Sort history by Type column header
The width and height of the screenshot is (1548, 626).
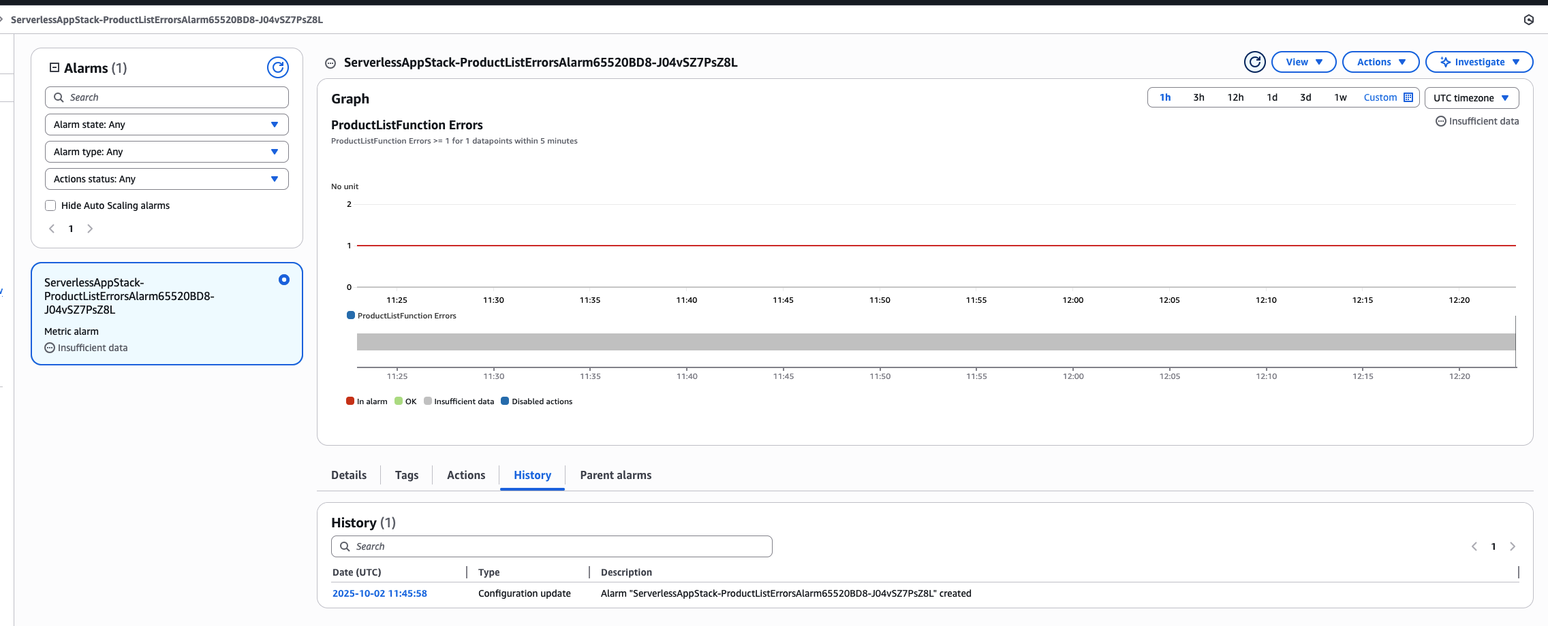489,572
